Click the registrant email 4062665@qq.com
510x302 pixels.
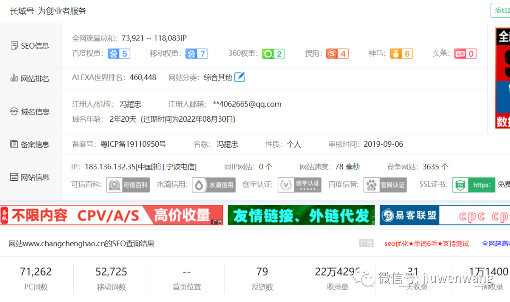(247, 104)
